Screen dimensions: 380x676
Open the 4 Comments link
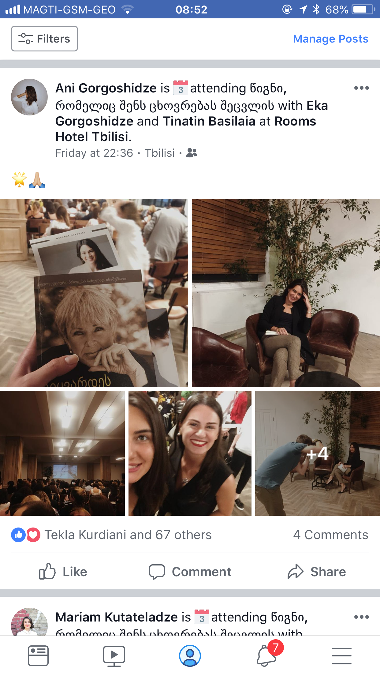(330, 535)
